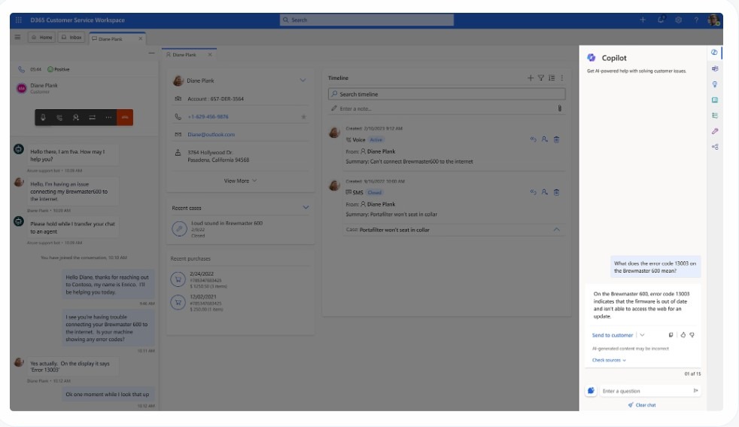The width and height of the screenshot is (739, 427).
Task: Expand Check sources
Action: tap(609, 360)
